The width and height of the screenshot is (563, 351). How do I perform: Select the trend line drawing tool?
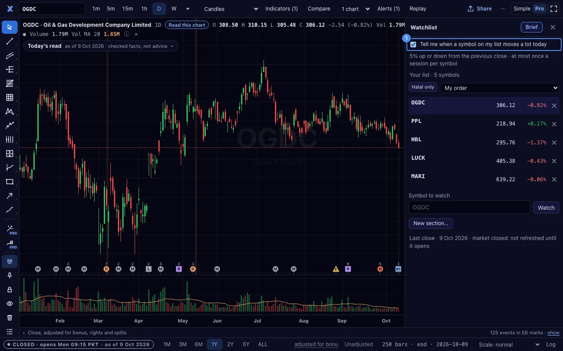[10, 41]
